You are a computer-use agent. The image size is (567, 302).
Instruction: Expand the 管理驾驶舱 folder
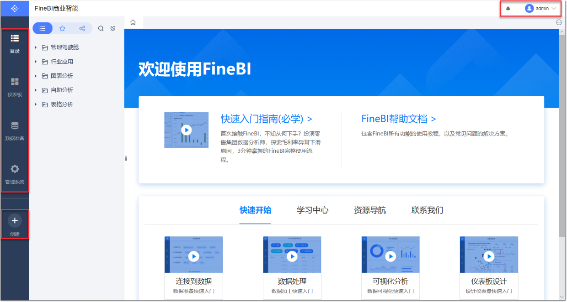tap(35, 47)
